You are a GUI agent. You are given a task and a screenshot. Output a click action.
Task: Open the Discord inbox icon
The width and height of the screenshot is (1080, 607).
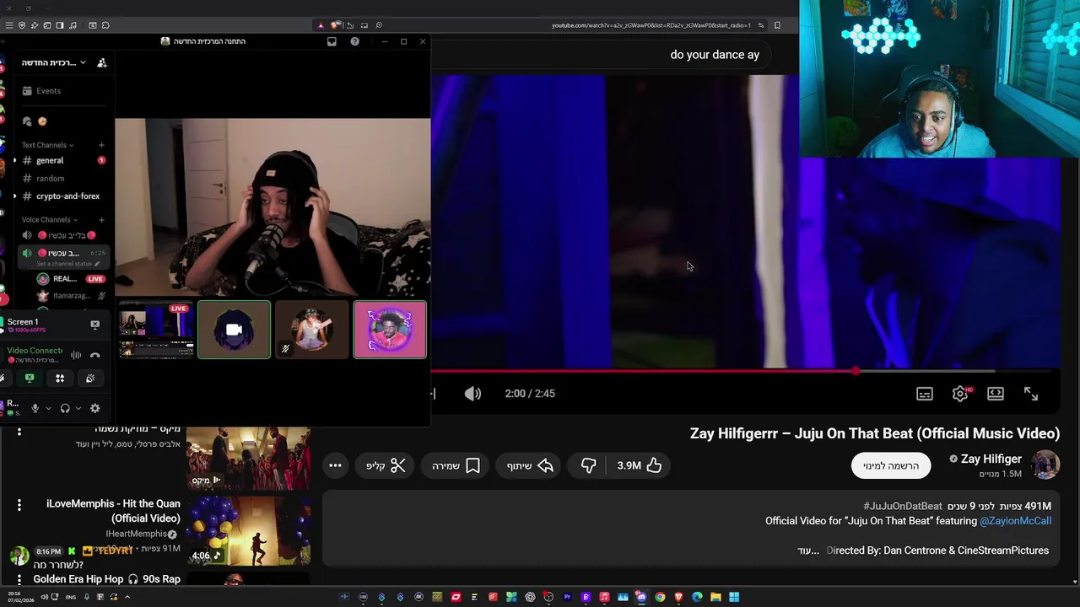pyautogui.click(x=332, y=41)
